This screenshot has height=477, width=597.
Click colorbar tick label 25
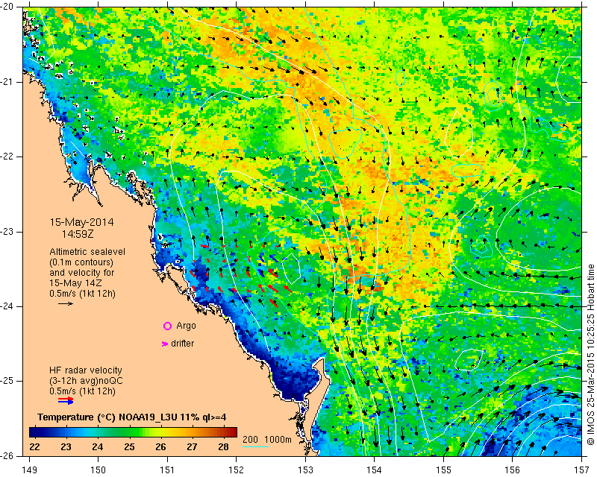[x=129, y=446]
